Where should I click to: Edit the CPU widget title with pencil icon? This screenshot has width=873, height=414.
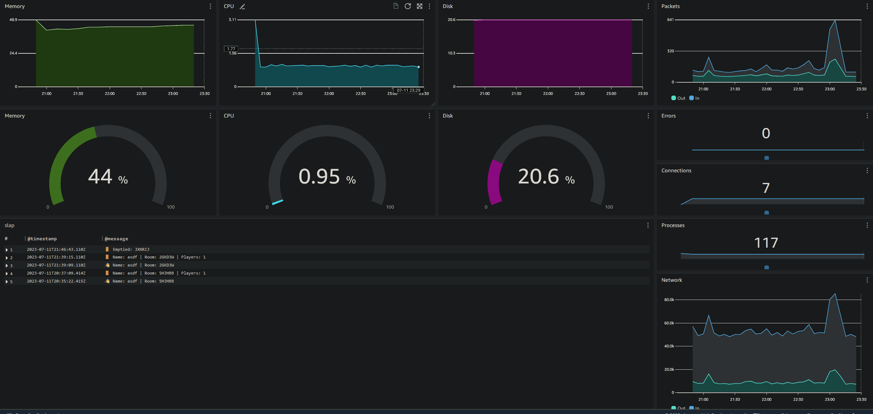(x=242, y=6)
